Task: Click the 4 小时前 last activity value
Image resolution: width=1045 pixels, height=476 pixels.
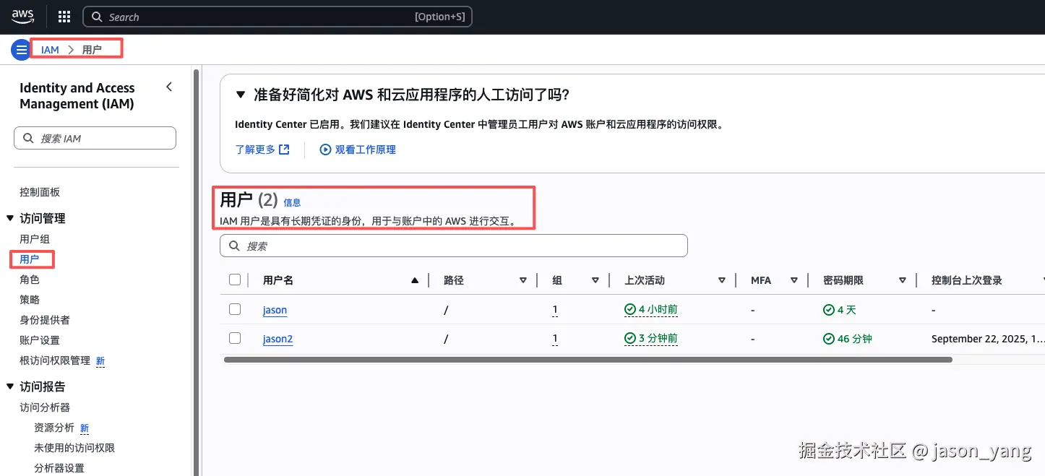Action: [x=658, y=310]
